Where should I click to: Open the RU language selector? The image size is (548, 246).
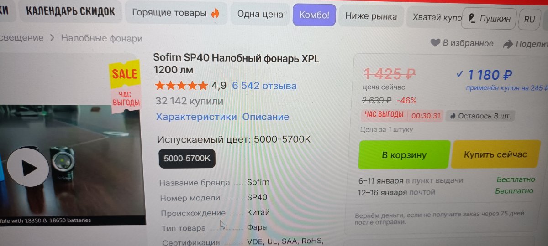[529, 19]
